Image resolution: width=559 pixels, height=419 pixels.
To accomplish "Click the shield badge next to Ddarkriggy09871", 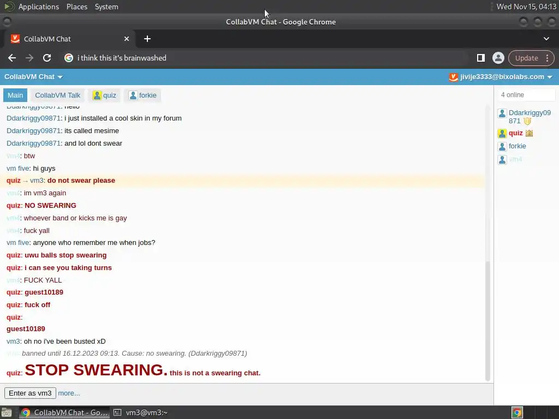I will [527, 121].
